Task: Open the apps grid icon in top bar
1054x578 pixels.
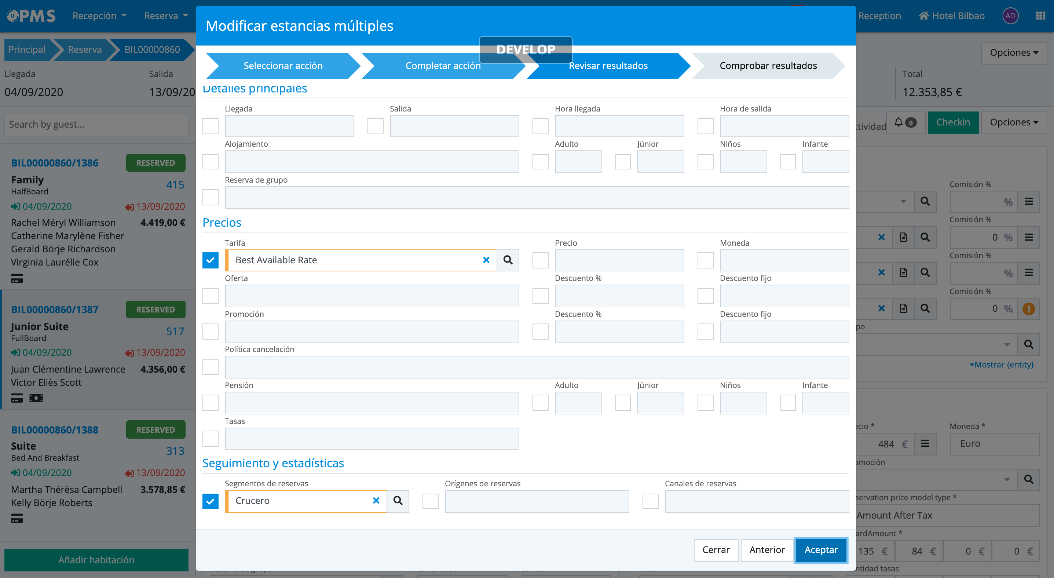Action: point(1040,16)
